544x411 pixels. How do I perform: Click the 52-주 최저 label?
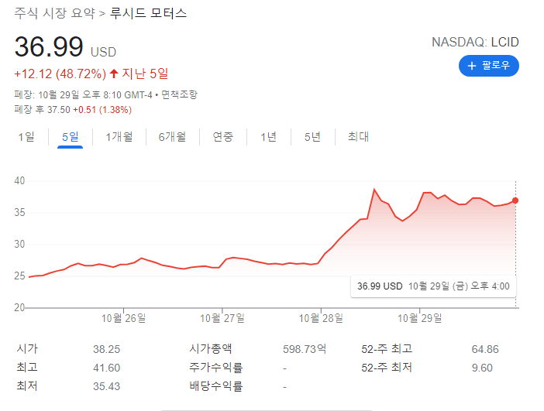(387, 368)
